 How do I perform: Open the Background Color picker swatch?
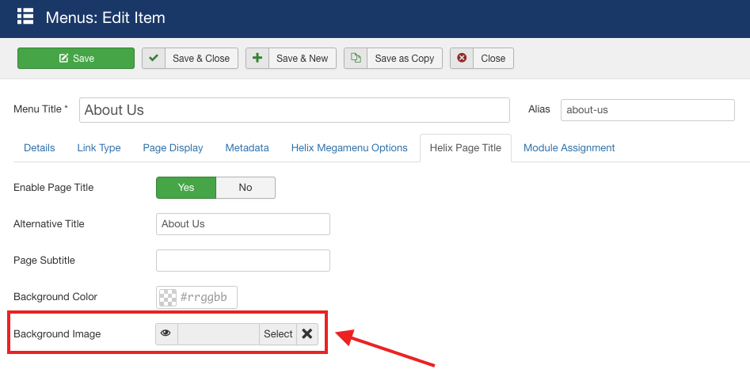168,298
